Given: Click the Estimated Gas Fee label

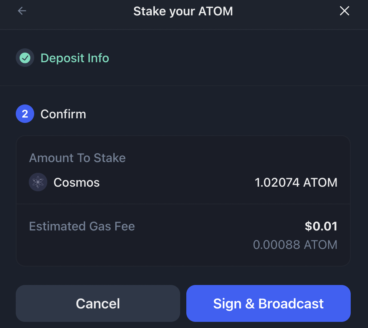Looking at the screenshot, I should click(x=82, y=226).
